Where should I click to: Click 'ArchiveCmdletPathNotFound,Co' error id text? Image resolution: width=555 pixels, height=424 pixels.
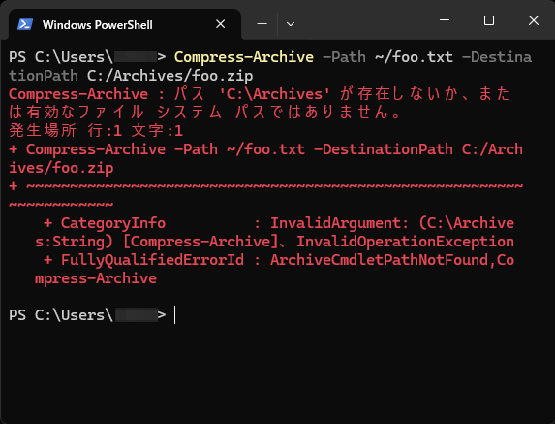pyautogui.click(x=392, y=260)
